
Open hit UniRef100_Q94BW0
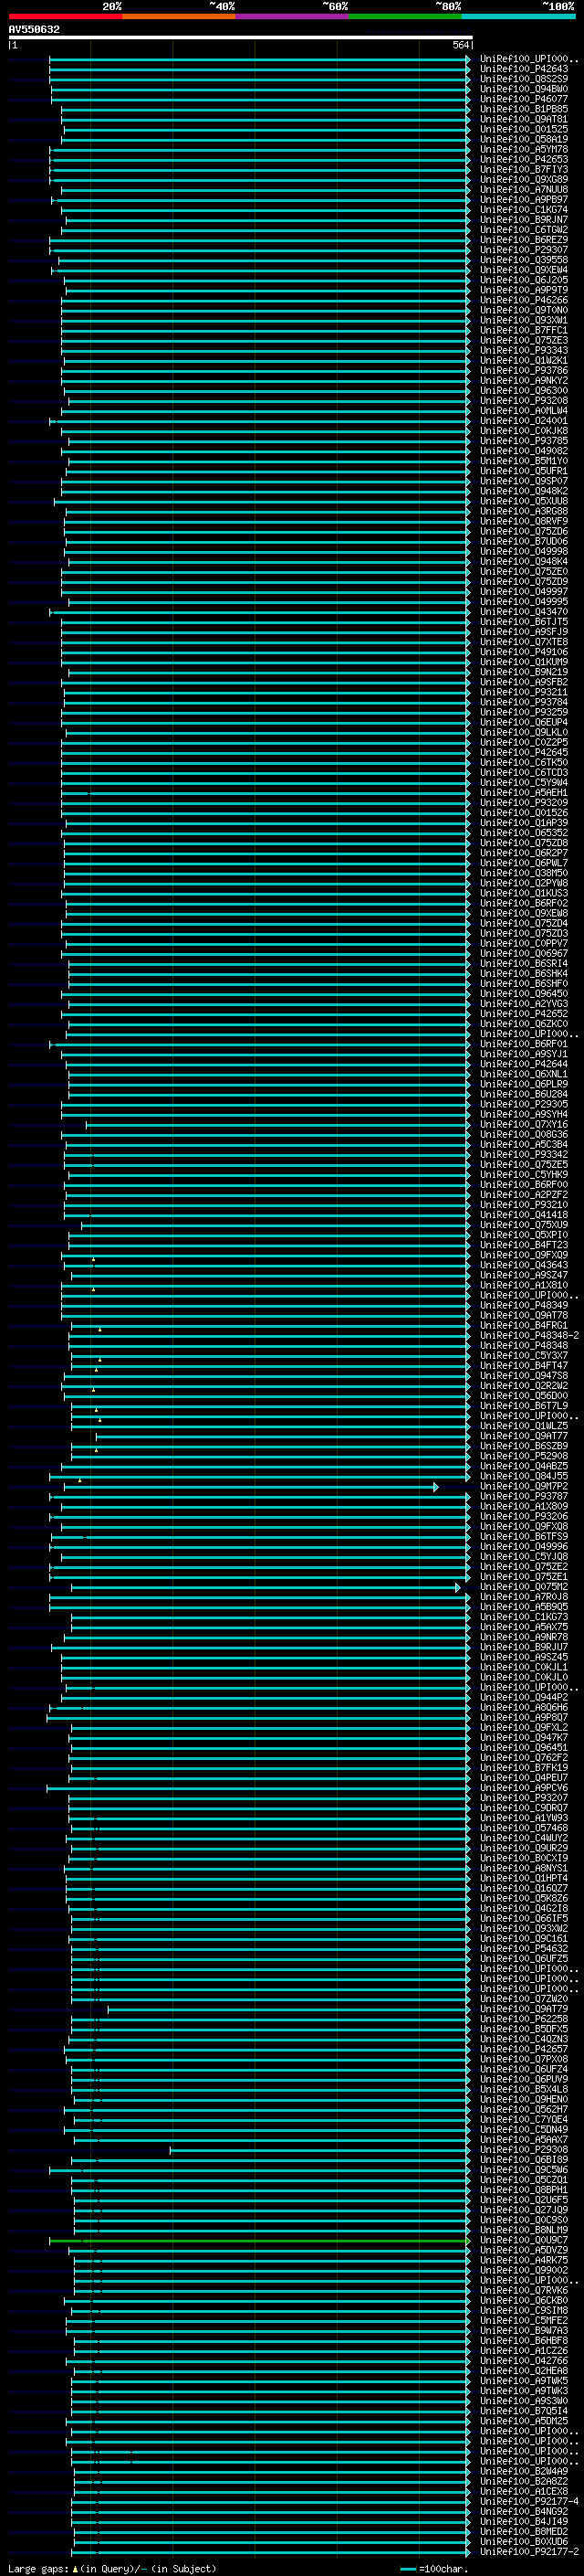click(524, 90)
